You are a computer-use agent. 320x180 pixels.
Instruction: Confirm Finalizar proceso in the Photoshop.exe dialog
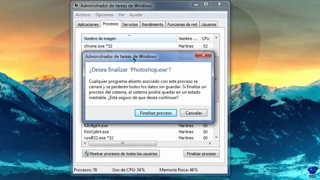(156, 113)
